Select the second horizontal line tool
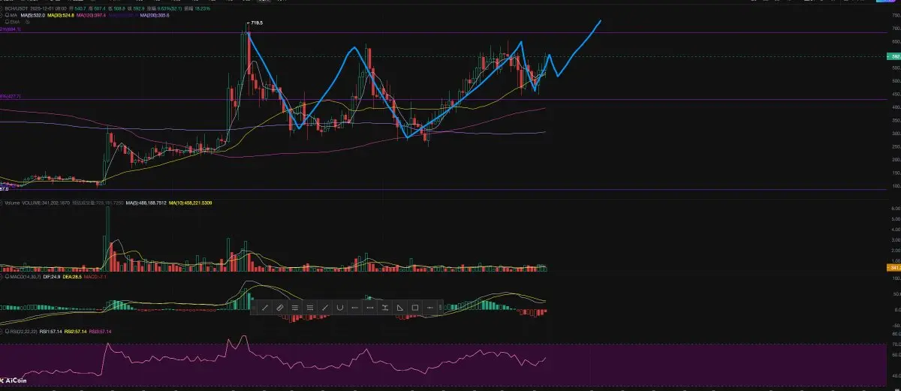The image size is (901, 391). pyautogui.click(x=370, y=308)
